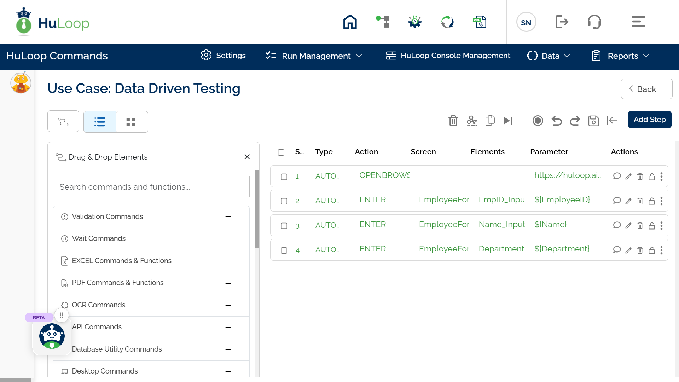Click the search commands and functions field
679x382 pixels.
click(x=151, y=187)
